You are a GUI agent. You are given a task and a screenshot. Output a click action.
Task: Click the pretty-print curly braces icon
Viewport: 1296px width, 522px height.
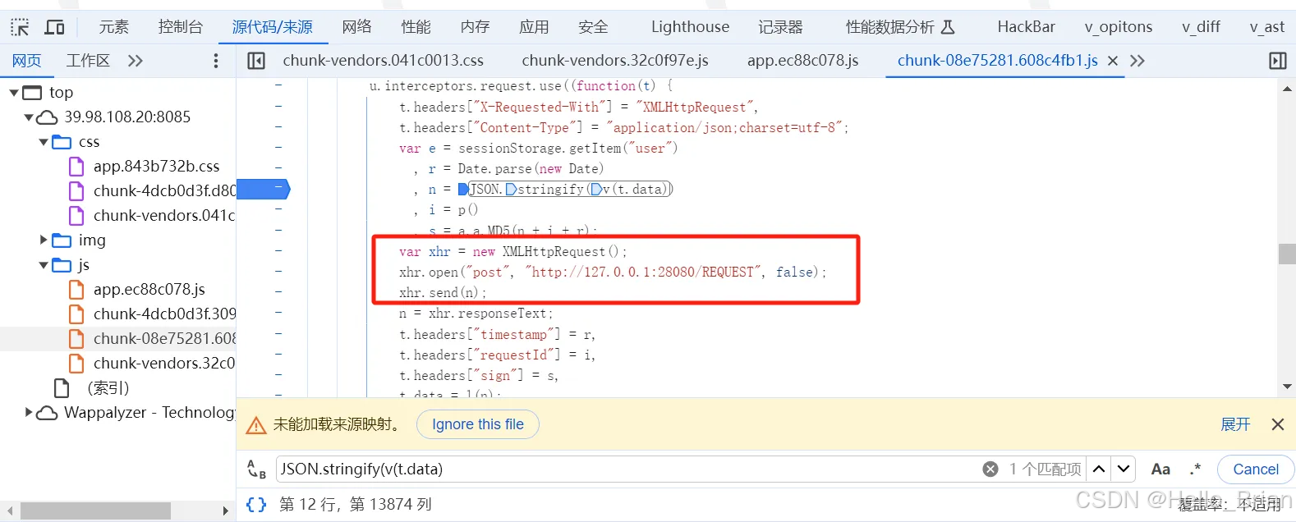[x=256, y=504]
